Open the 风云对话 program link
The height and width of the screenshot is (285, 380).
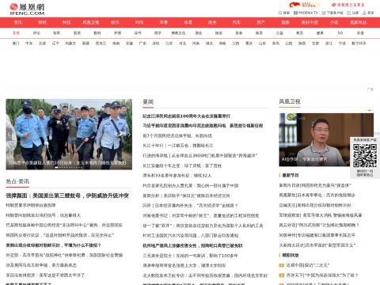click(x=319, y=226)
